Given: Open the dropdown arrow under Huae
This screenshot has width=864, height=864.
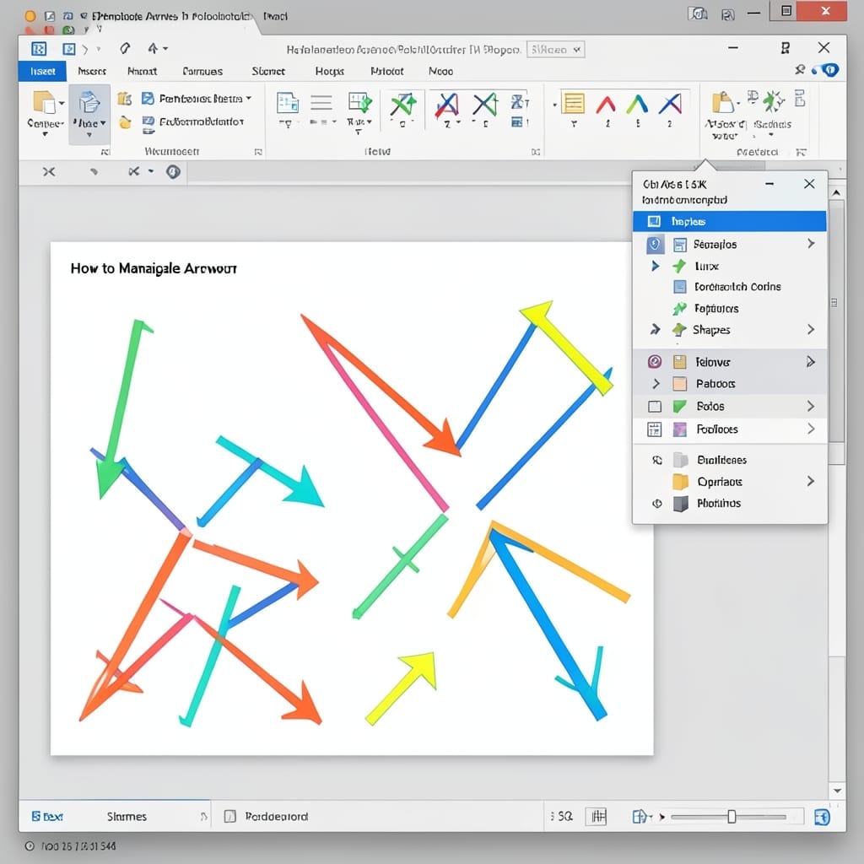Looking at the screenshot, I should pos(89,134).
